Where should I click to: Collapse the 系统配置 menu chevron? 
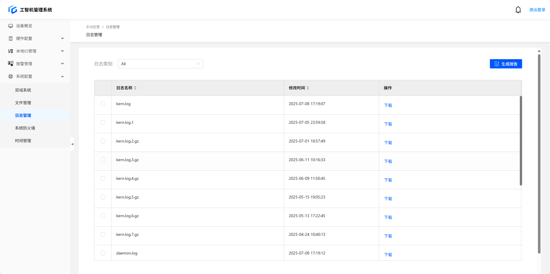(x=62, y=76)
